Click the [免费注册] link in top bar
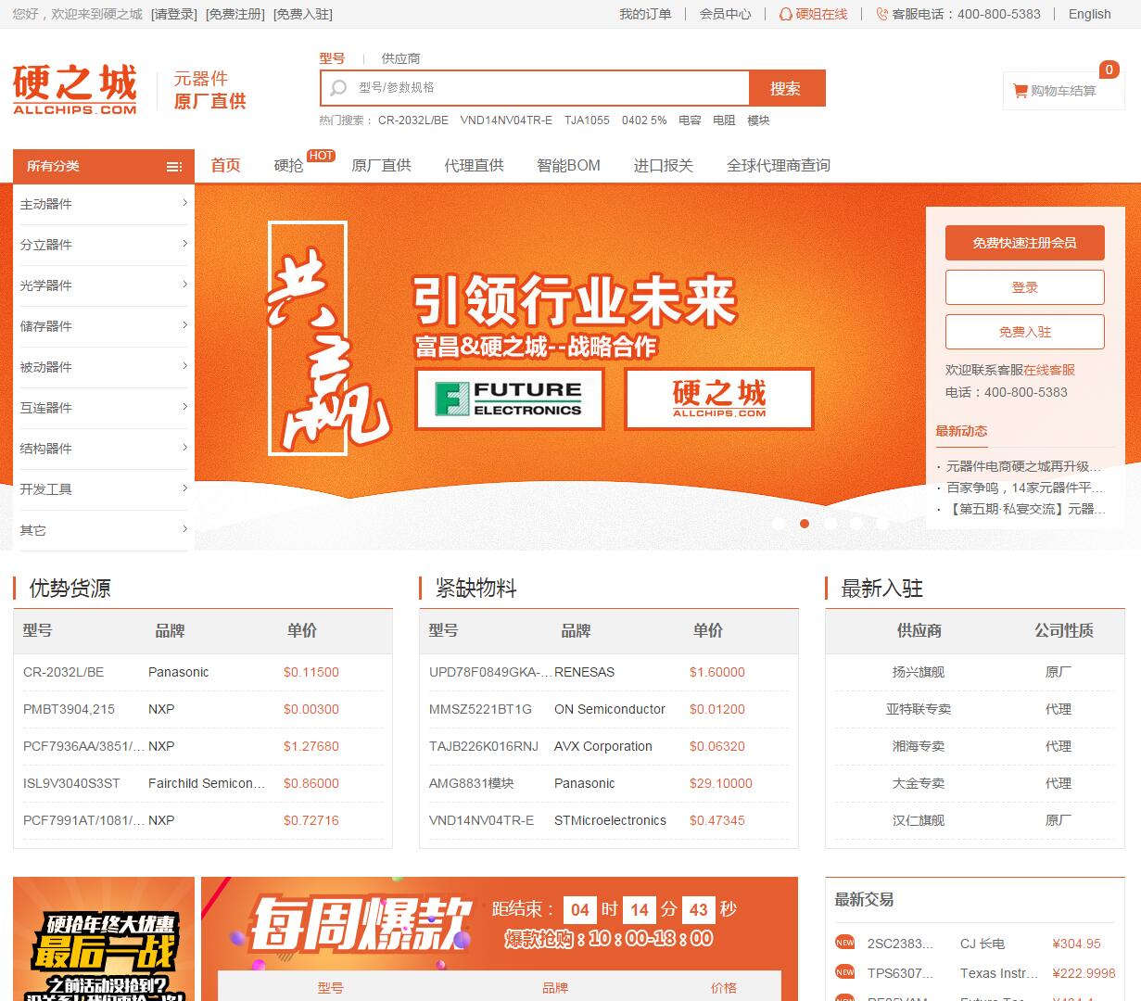The image size is (1141, 1001). click(x=235, y=14)
